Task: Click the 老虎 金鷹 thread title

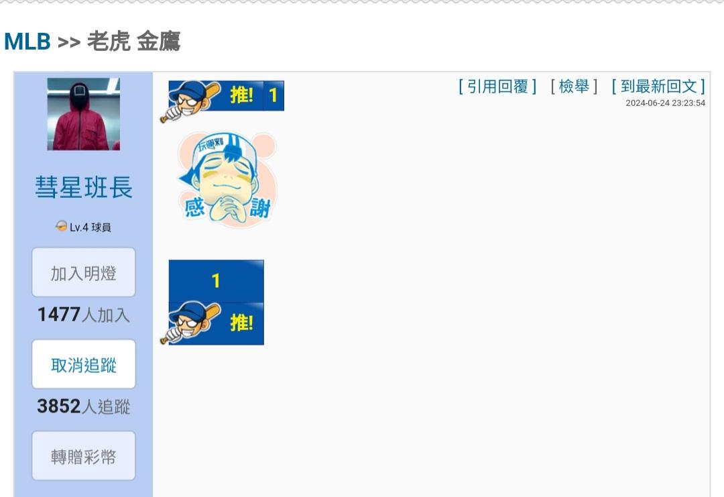Action: click(x=133, y=41)
